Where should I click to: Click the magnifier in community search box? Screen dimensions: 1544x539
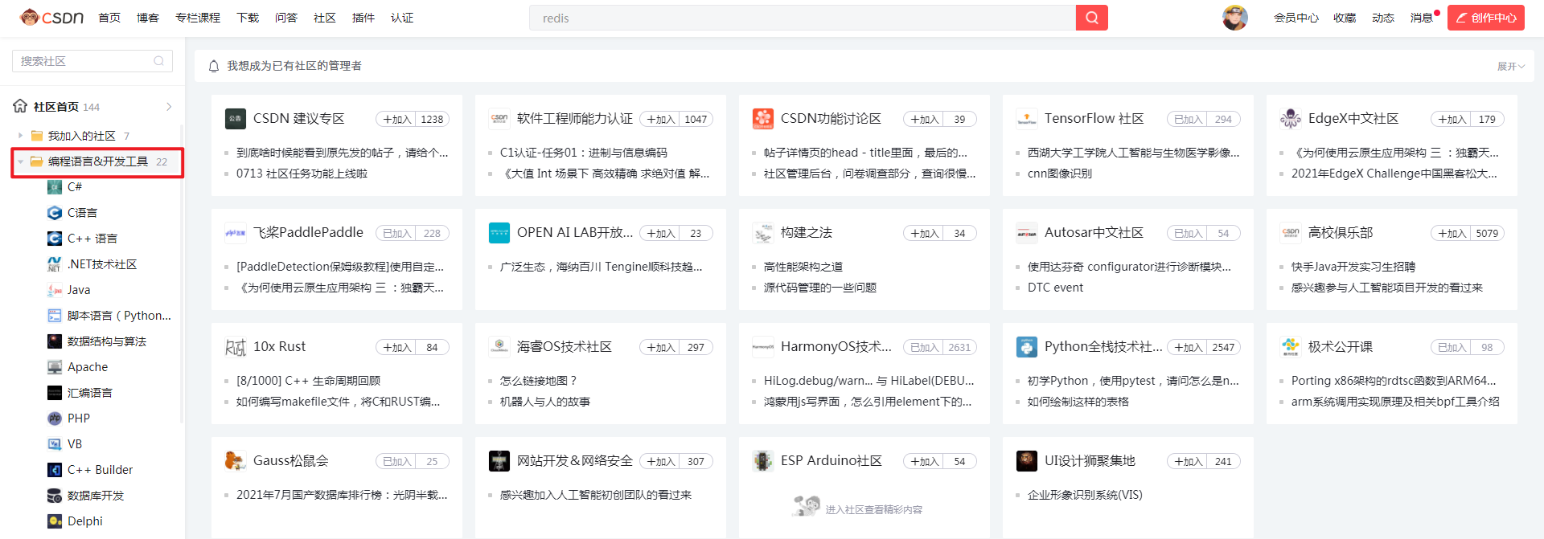(159, 61)
